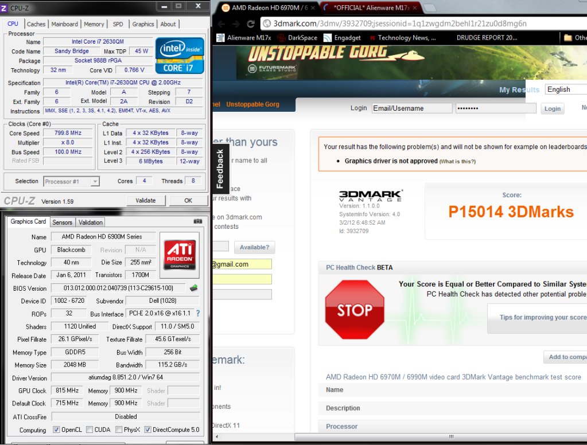This screenshot has width=587, height=445.
Task: Click the Login button
Action: [552, 108]
